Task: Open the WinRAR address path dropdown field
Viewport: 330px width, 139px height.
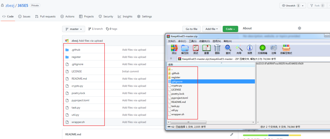Action: [253, 59]
